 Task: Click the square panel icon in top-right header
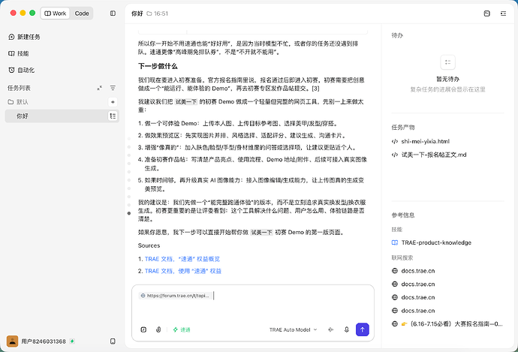(486, 14)
